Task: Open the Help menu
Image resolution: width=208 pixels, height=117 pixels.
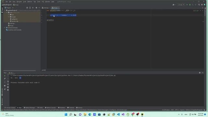Action: (53, 2)
